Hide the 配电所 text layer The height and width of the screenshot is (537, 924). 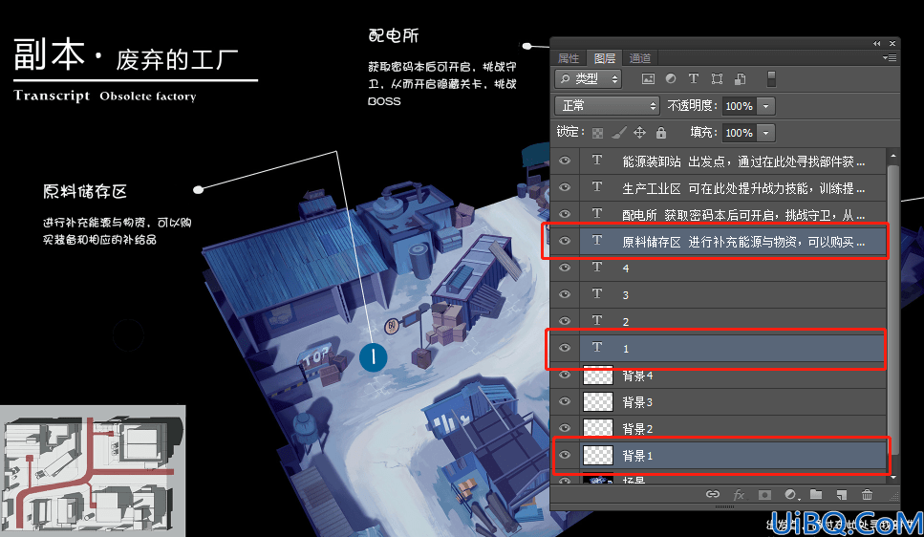(x=565, y=214)
